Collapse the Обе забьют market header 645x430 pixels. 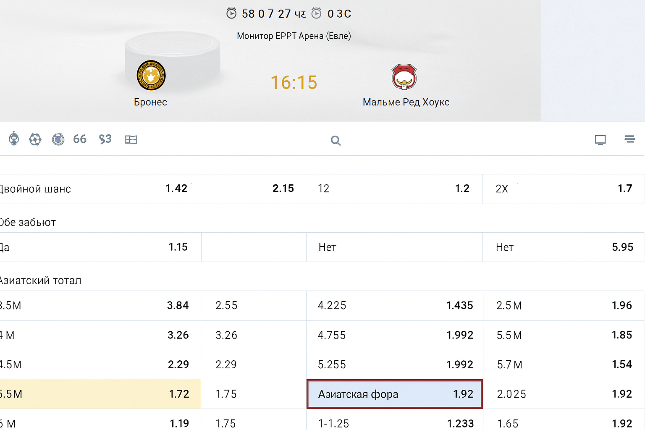coord(28,222)
